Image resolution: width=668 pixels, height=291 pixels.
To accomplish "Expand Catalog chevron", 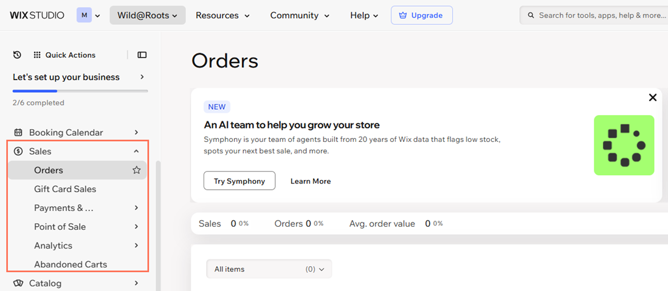I will [136, 283].
